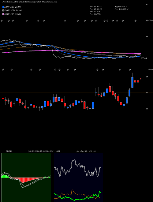The image size is (153, 202).
Task: Open the dark blue ADX chart panel
Action: click(x=78, y=178)
